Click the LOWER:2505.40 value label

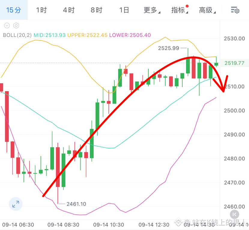pos(130,35)
